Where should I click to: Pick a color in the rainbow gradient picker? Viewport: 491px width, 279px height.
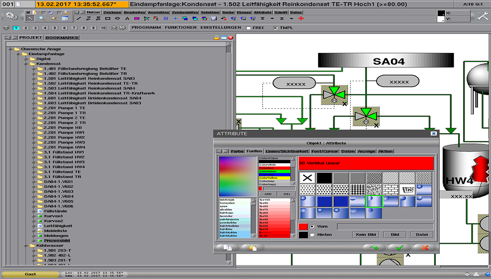click(238, 176)
